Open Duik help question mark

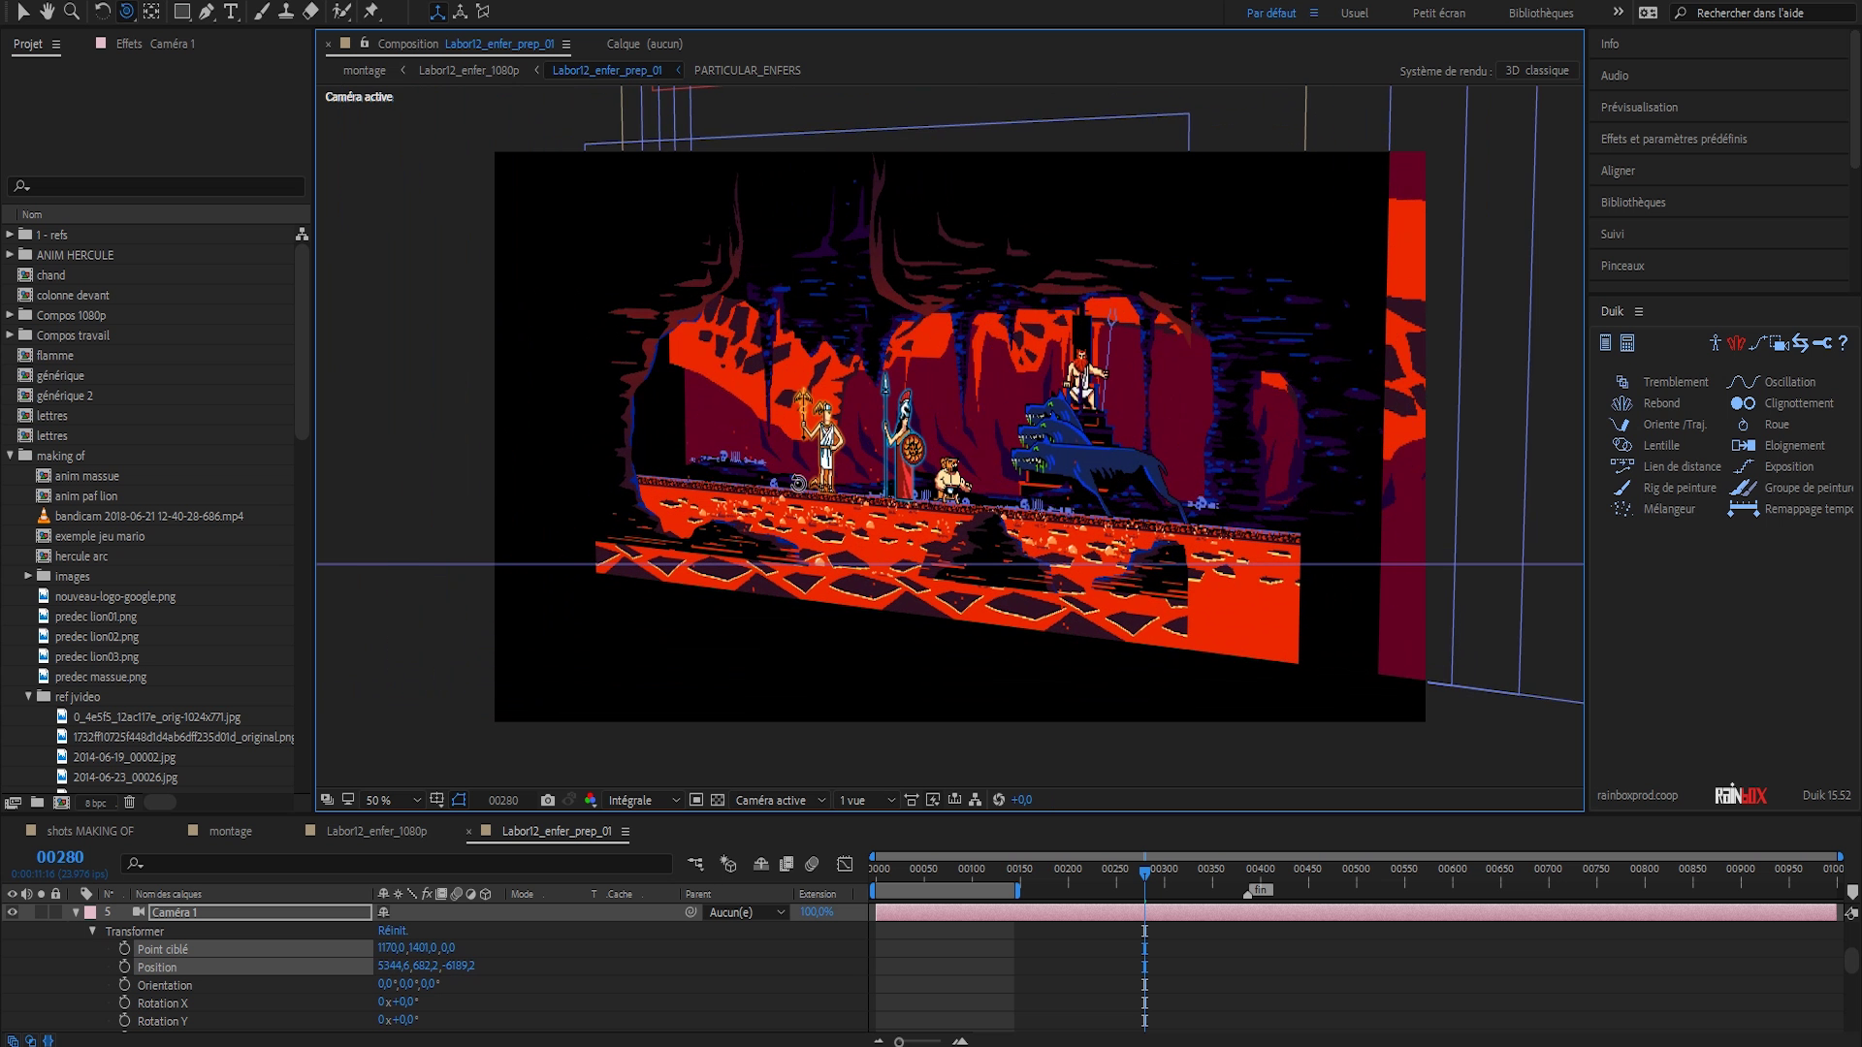[1843, 342]
